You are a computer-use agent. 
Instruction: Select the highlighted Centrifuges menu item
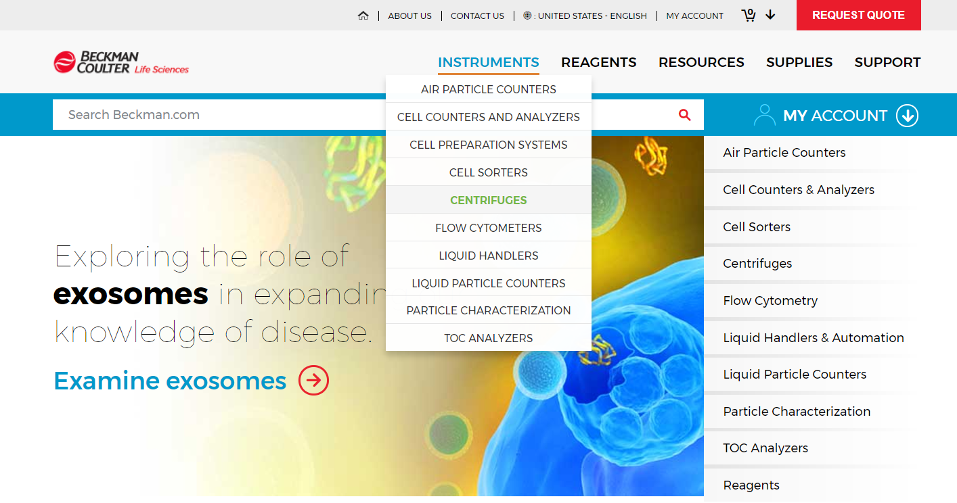(x=489, y=200)
